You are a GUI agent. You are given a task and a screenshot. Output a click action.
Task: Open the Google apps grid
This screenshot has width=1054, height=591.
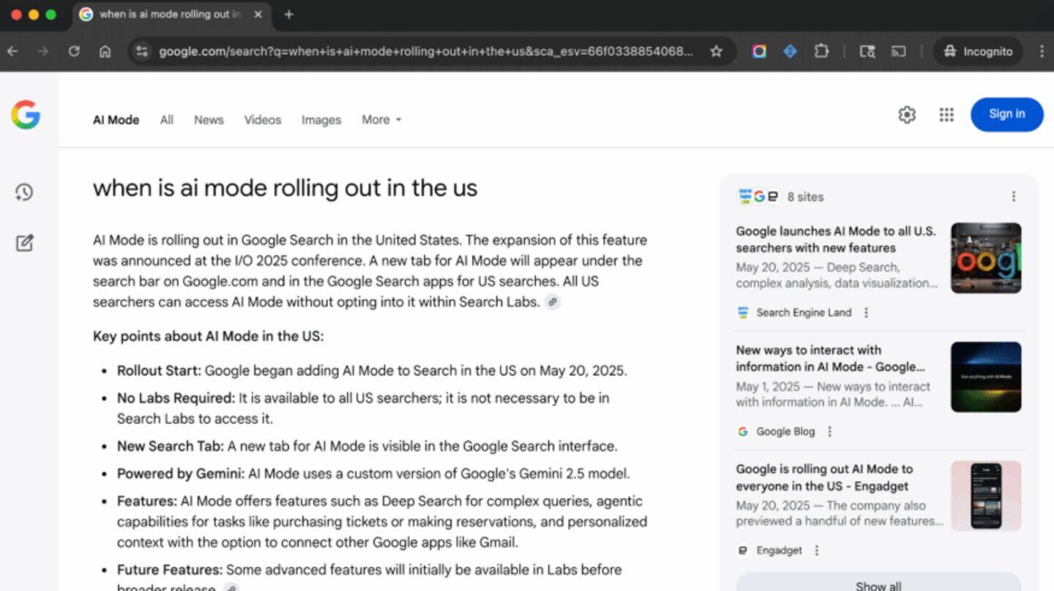[x=946, y=115]
